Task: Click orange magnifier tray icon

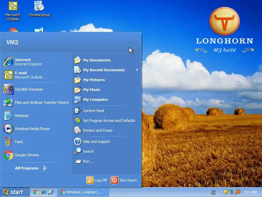Action: click(238, 192)
